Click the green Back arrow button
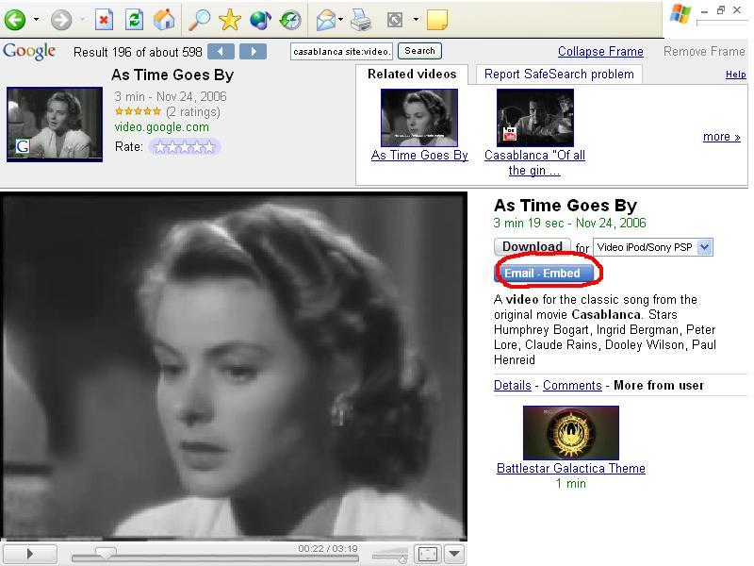 [15, 20]
